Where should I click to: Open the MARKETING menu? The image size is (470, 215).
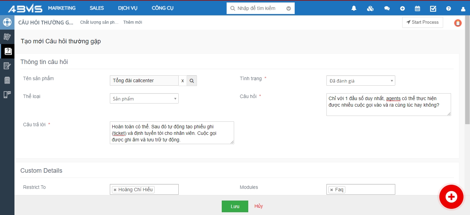(62, 8)
